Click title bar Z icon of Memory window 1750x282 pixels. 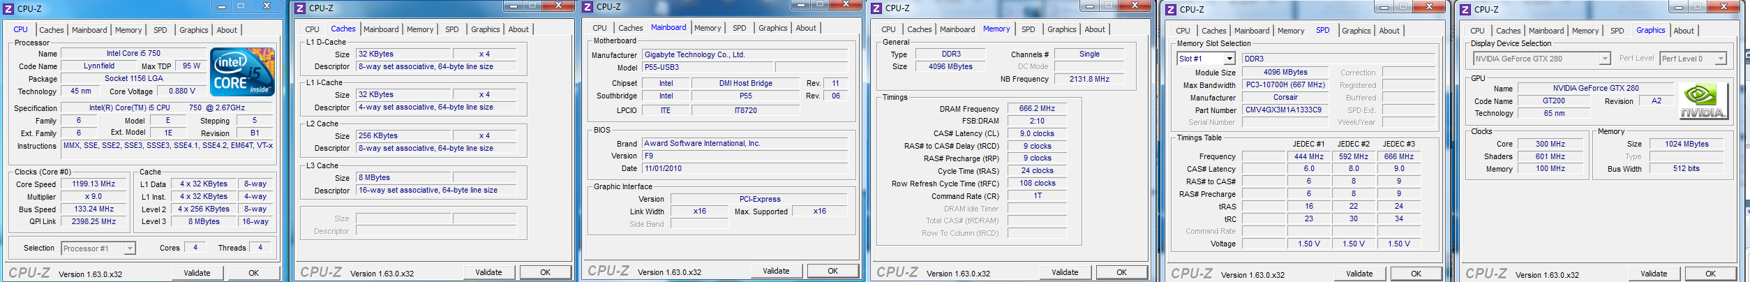pos(876,8)
